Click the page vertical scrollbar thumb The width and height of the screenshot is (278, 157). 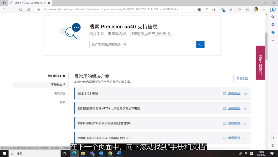click(266, 46)
